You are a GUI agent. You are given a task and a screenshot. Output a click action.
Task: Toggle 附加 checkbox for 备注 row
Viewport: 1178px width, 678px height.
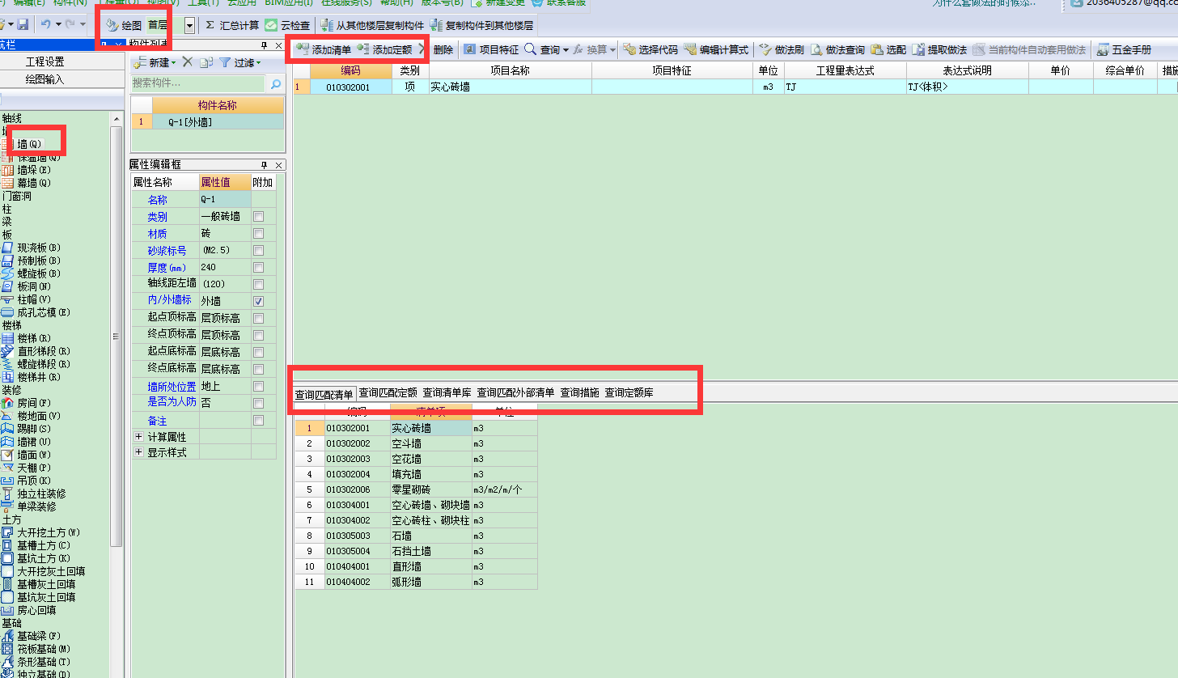(x=258, y=421)
